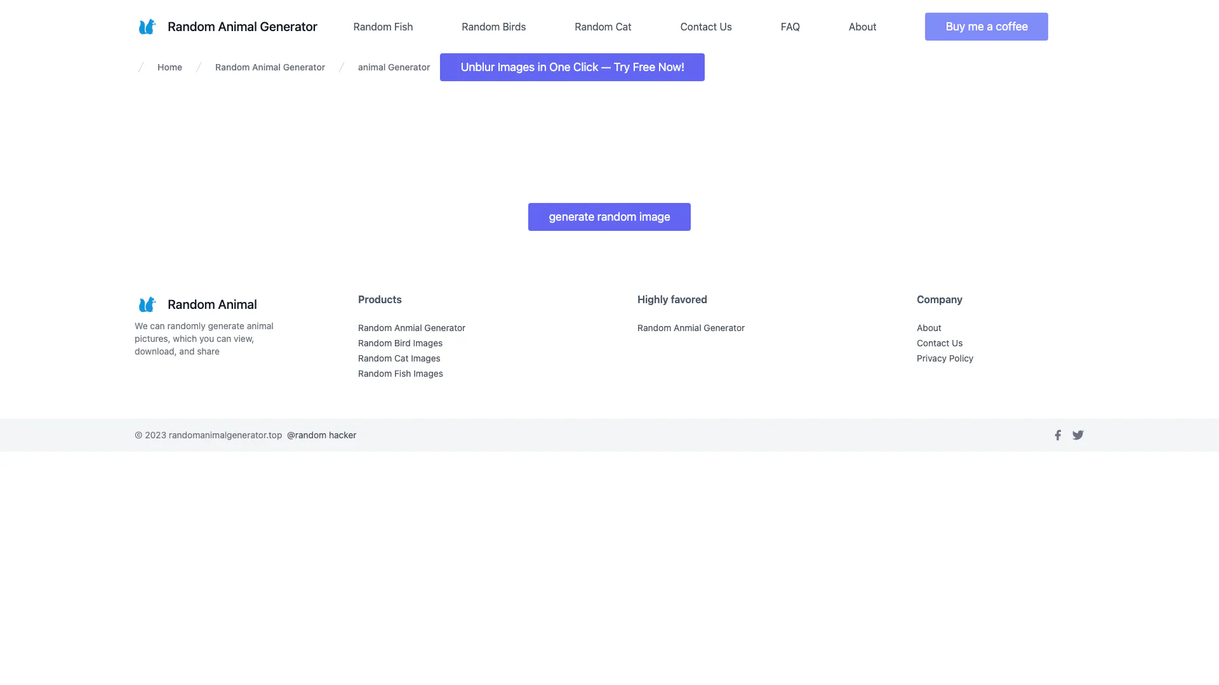
Task: Click the header cat logo icon
Action: coord(147,27)
